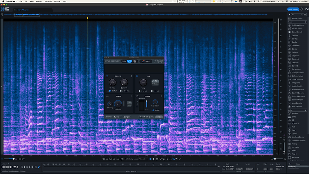
Task: Open the File menu
Action: click(21, 1)
